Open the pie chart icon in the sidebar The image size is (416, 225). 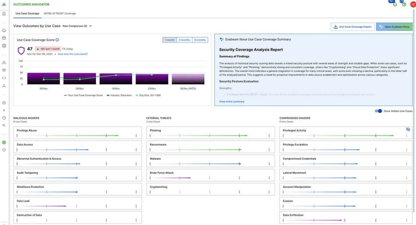(4, 118)
